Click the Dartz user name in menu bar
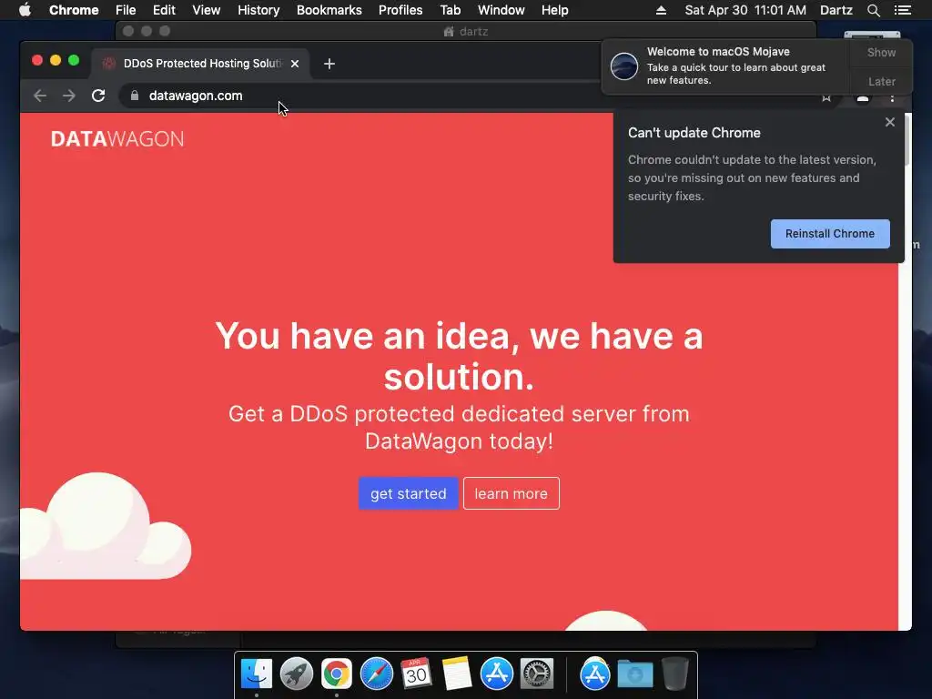The image size is (932, 699). tap(836, 10)
